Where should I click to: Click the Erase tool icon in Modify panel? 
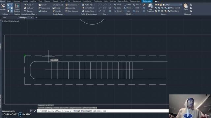[144, 5]
